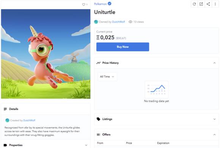Open the external link icon
This screenshot has width=220, height=148.
tap(201, 4)
